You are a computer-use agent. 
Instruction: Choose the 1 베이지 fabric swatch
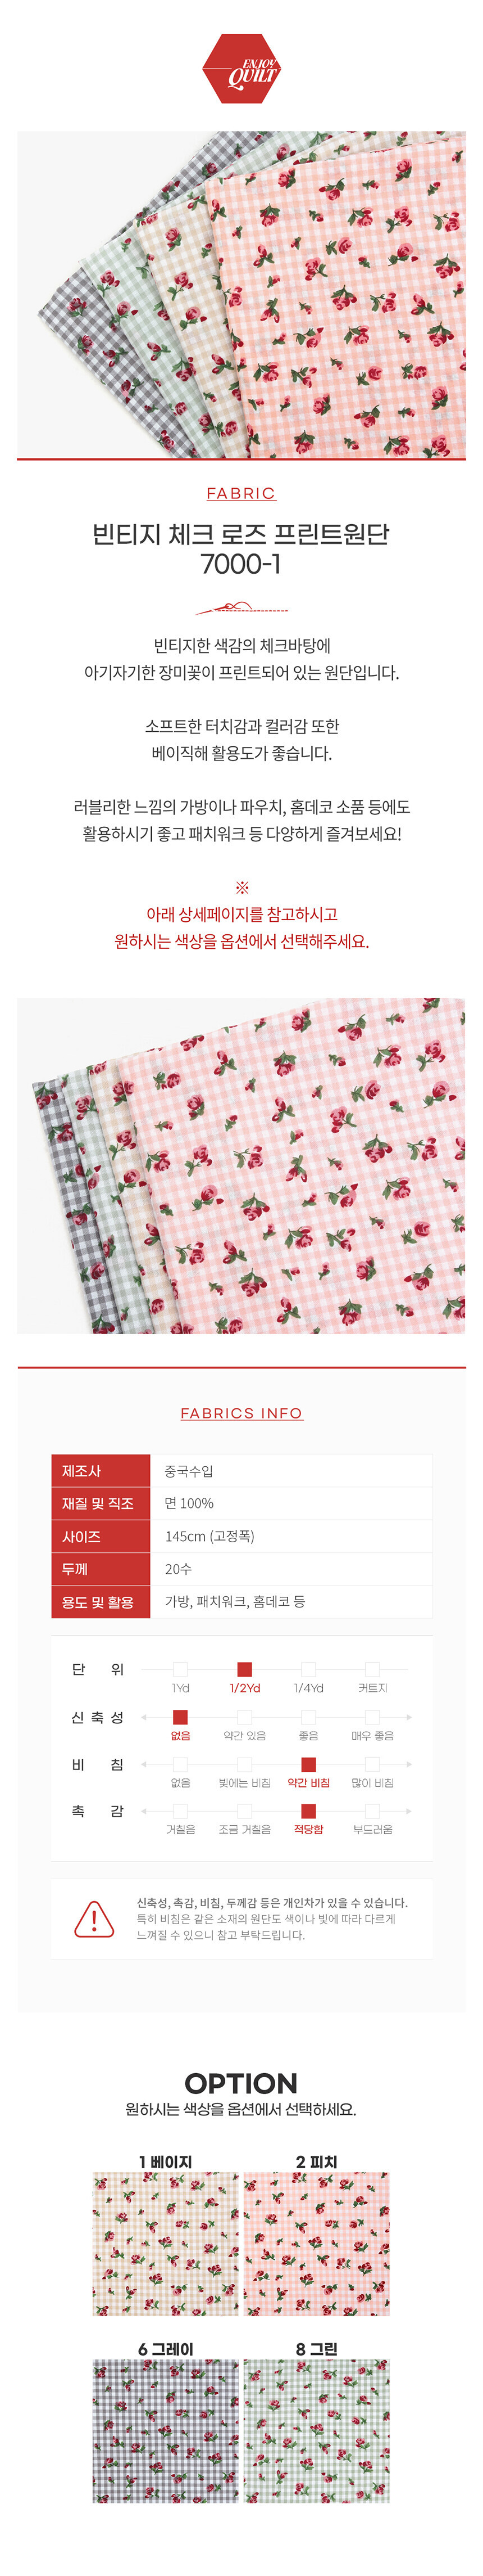pos(167,2243)
